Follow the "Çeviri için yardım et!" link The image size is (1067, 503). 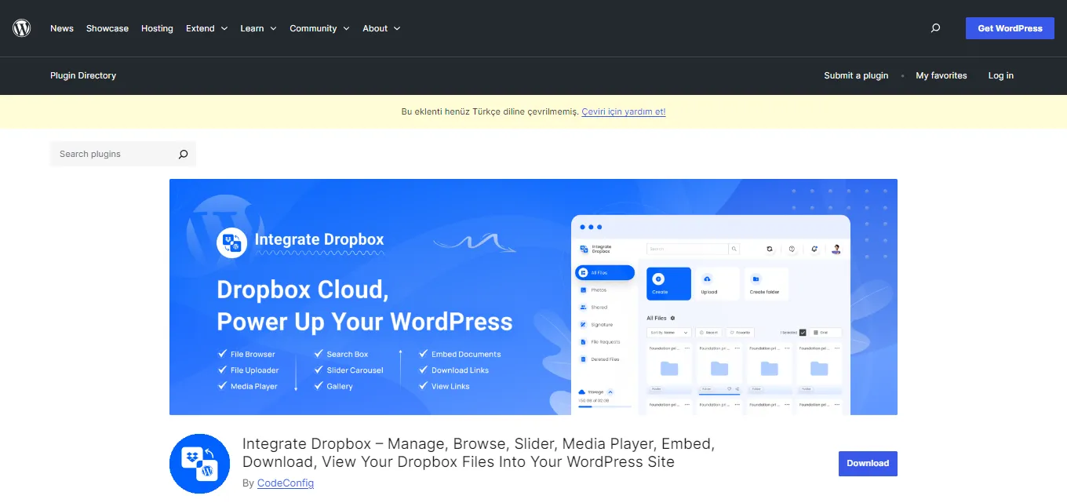623,111
